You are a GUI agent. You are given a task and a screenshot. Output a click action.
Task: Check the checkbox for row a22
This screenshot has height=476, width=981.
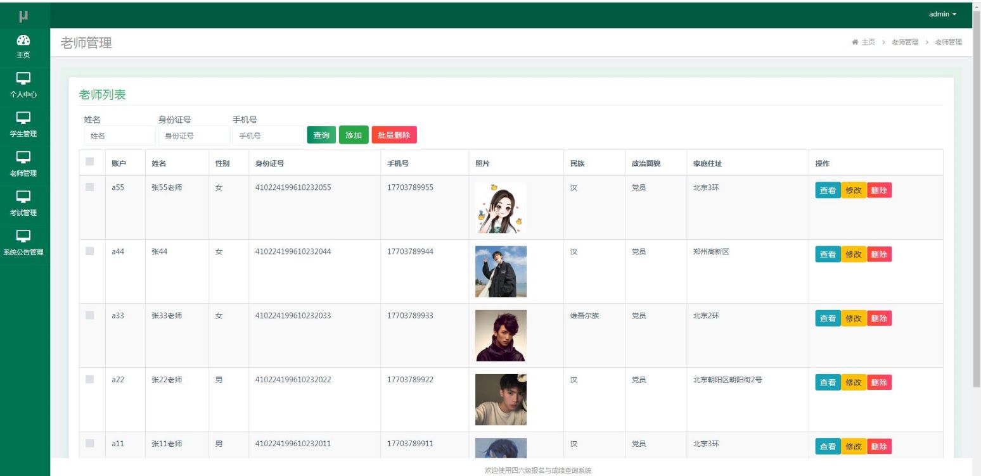(89, 379)
